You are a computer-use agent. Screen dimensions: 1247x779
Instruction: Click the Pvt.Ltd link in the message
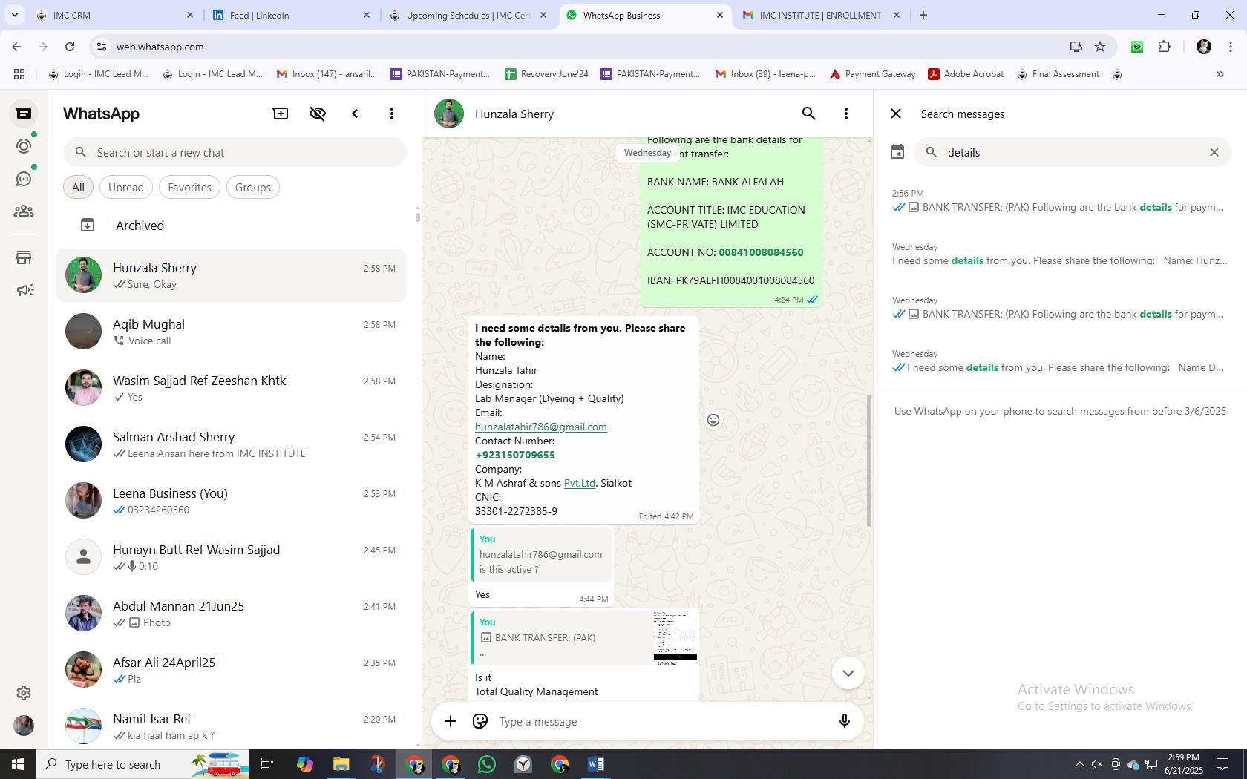click(580, 483)
